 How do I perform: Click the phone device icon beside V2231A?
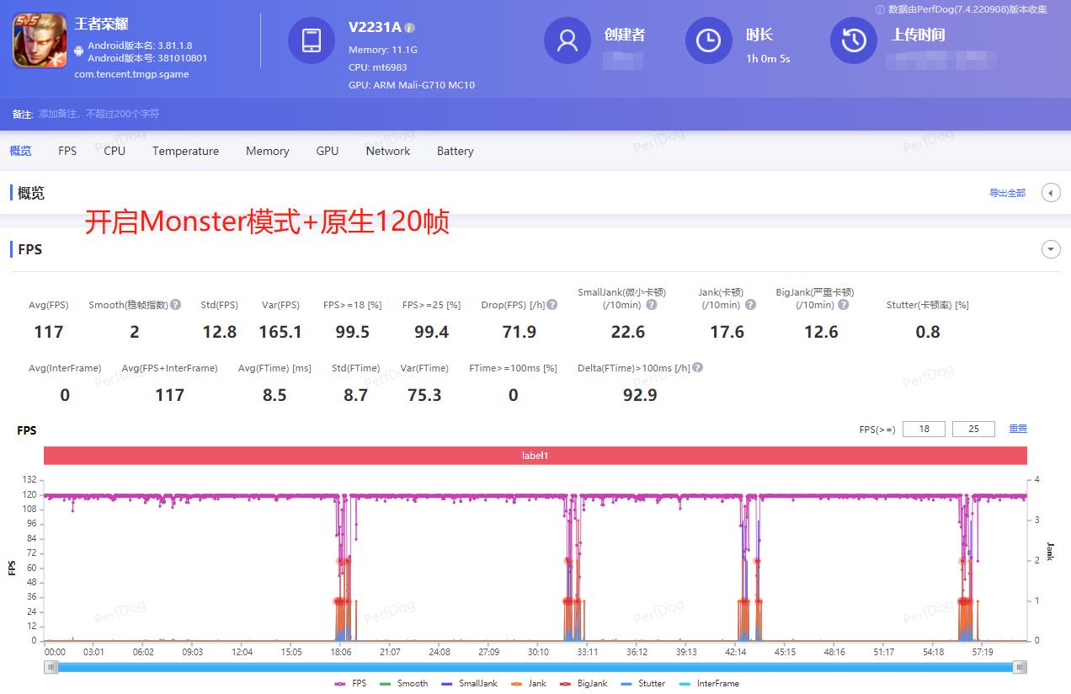pos(312,40)
